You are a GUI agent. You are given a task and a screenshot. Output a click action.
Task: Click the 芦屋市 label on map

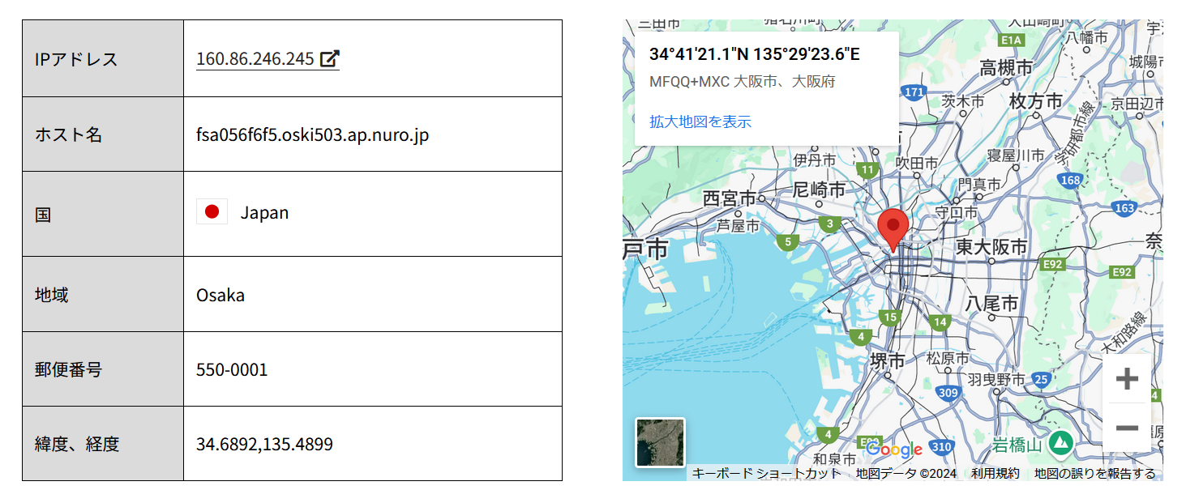coord(739,226)
